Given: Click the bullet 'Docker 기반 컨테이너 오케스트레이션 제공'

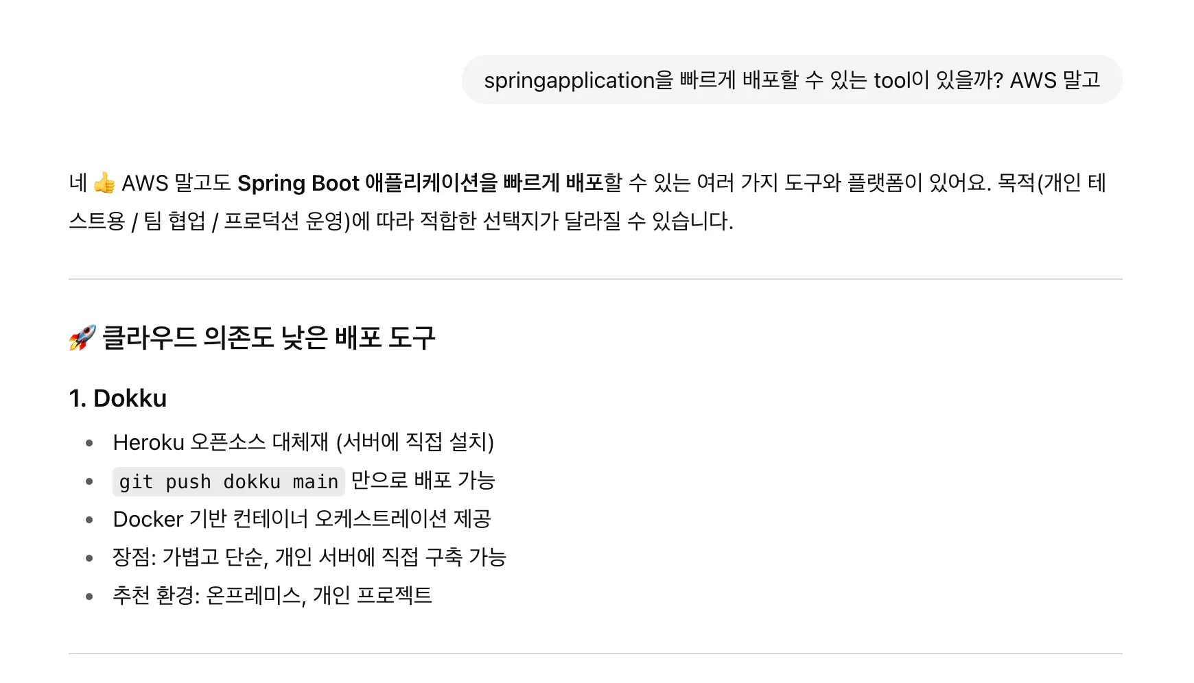Looking at the screenshot, I should click(x=302, y=519).
